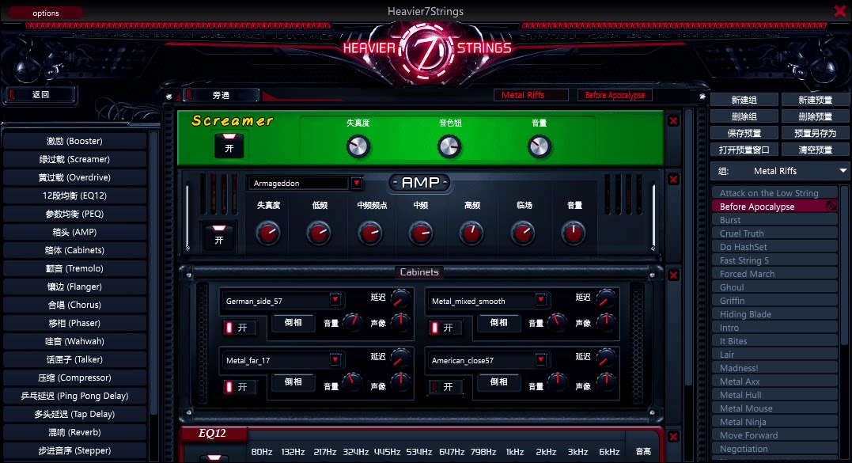Click the 新建组 button
Viewport: 852px width, 463px height.
[x=744, y=100]
